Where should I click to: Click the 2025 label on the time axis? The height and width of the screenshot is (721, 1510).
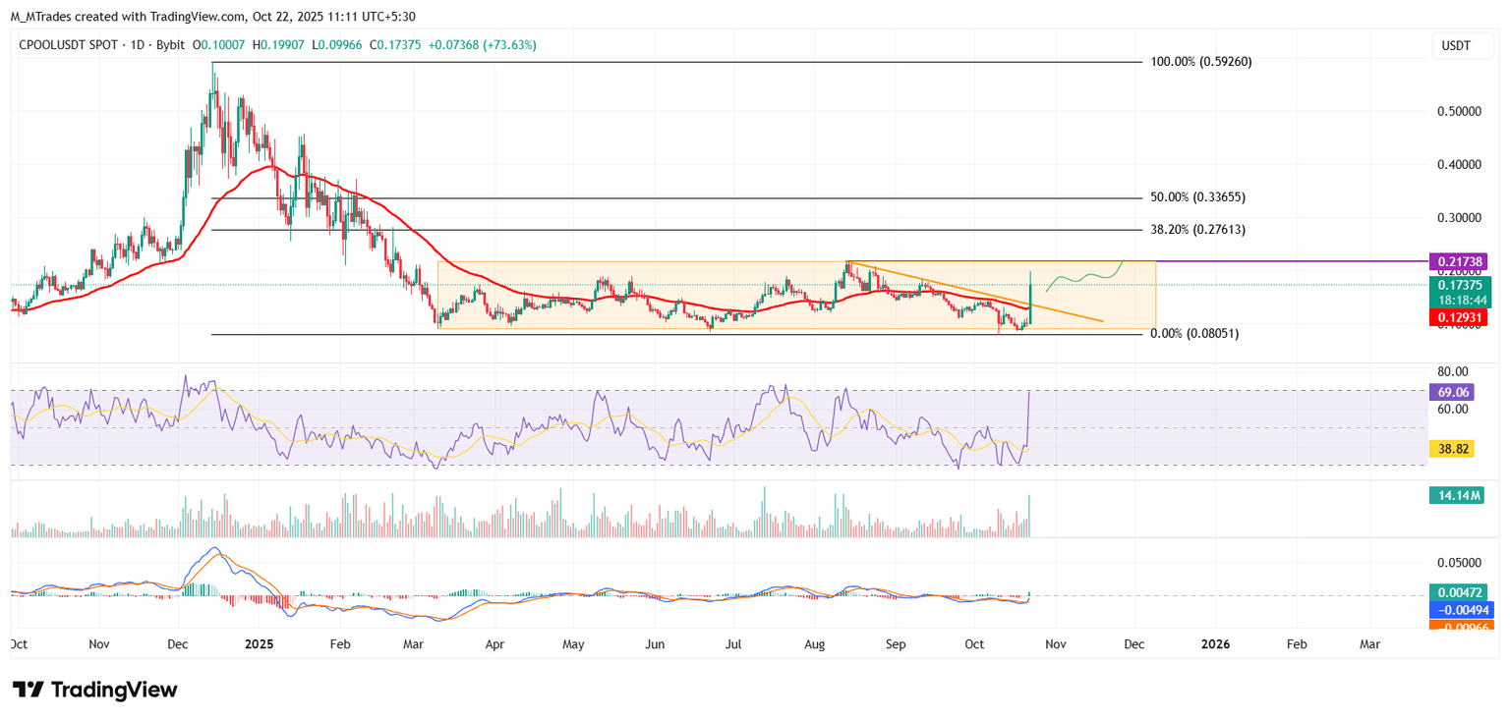(258, 644)
